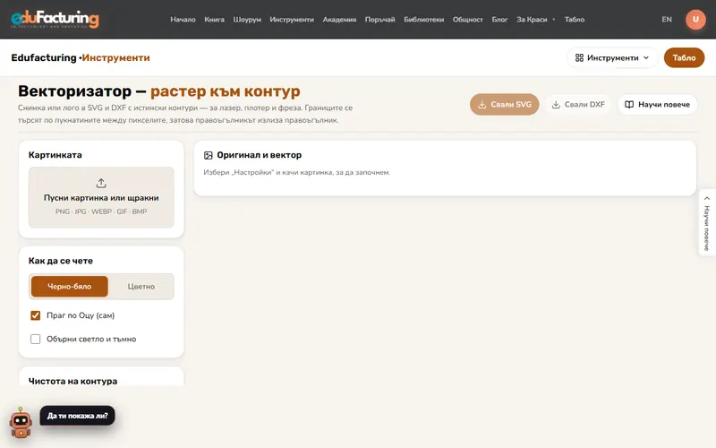Select the Черно-бяло mode
The width and height of the screenshot is (716, 448).
[70, 287]
